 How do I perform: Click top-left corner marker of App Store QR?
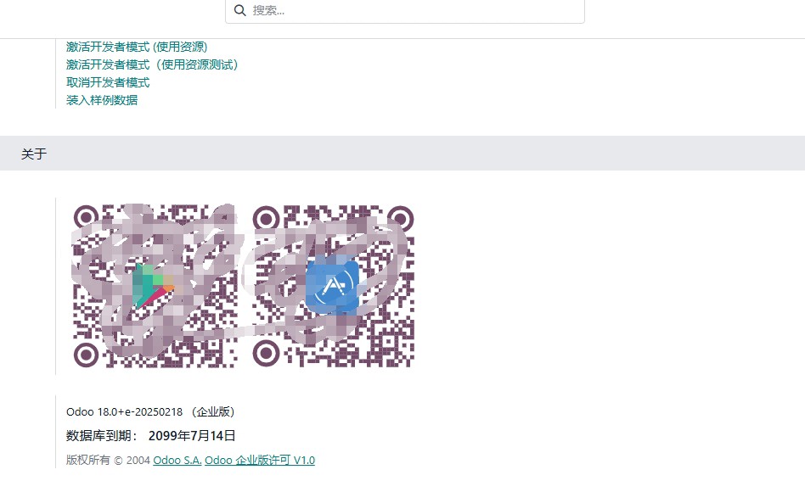266,219
